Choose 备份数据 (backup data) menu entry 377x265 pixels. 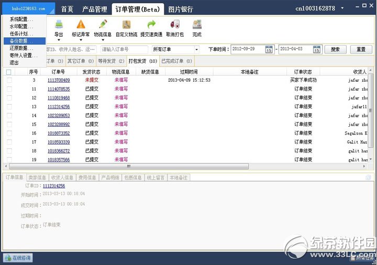click(x=25, y=41)
